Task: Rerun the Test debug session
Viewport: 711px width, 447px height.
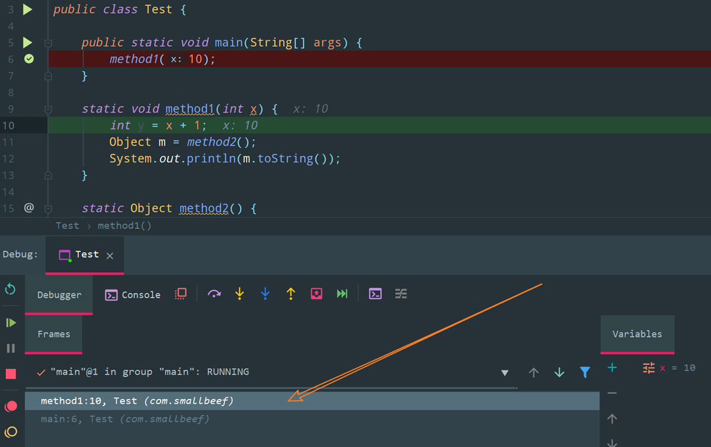Action: point(10,289)
